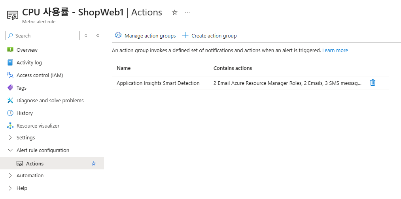Click the Resource visualizer hierarchy icon
Image resolution: width=401 pixels, height=199 pixels.
10,126
